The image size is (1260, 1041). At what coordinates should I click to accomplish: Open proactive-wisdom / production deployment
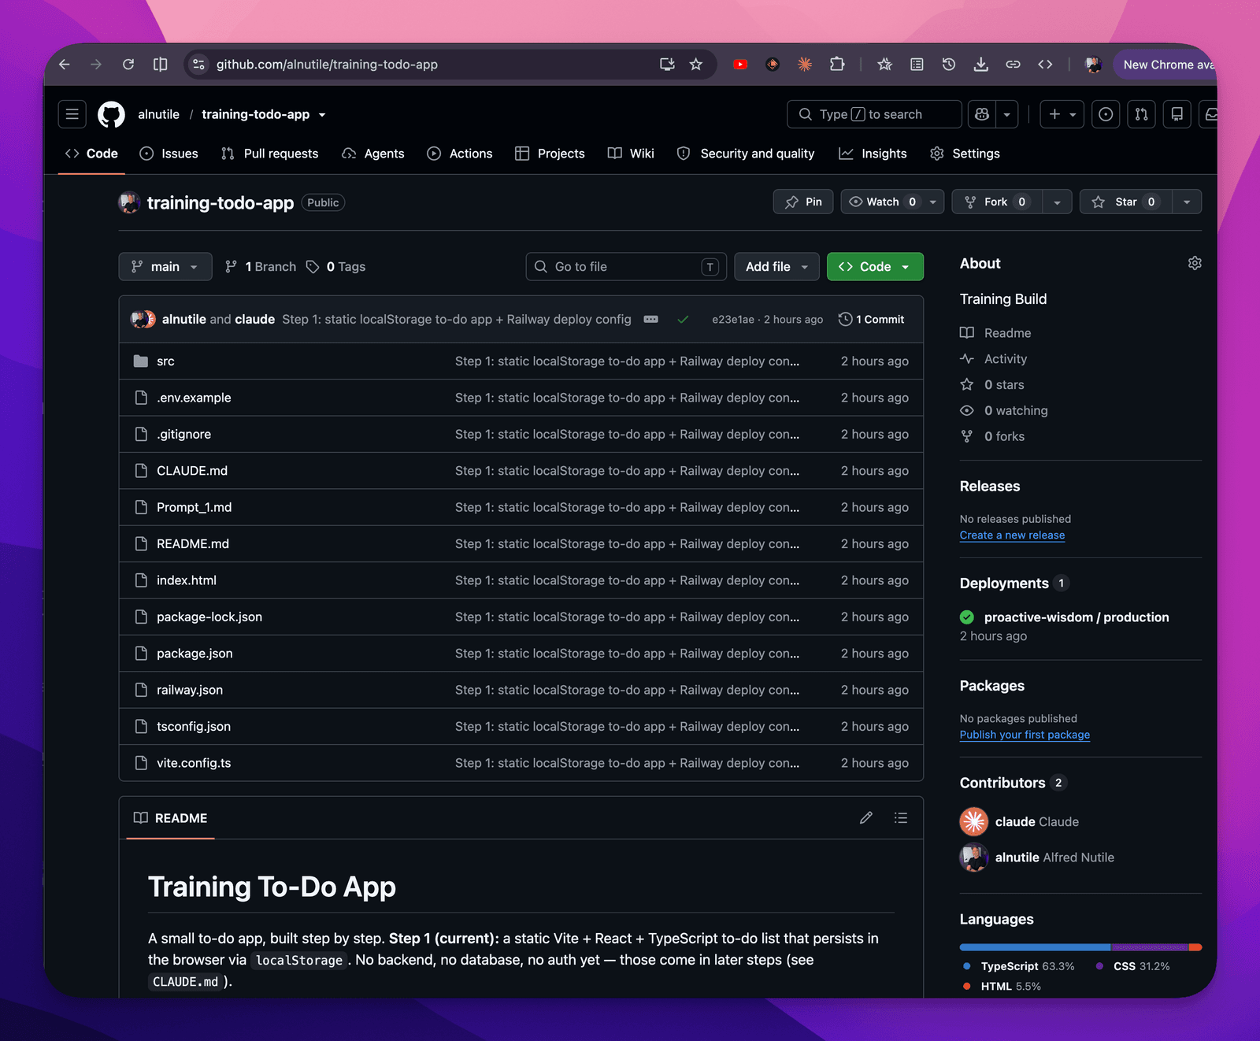tap(1077, 617)
